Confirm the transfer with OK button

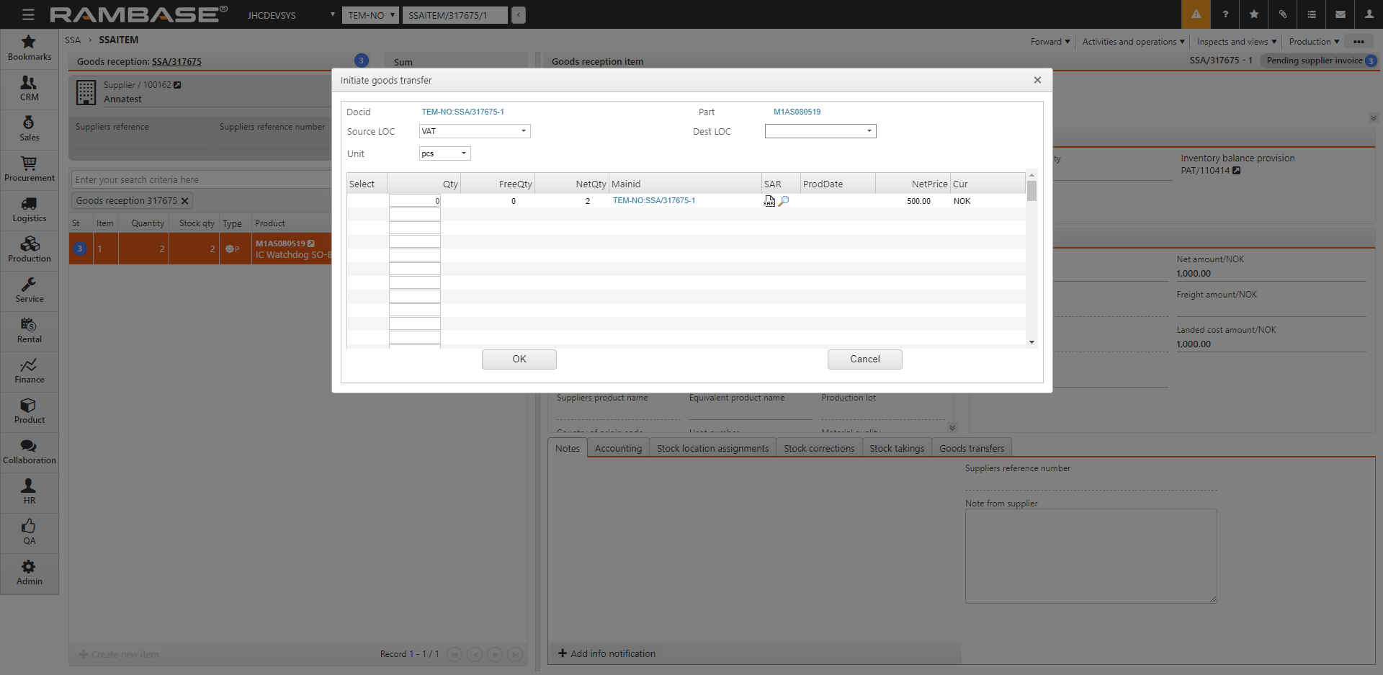pos(519,359)
